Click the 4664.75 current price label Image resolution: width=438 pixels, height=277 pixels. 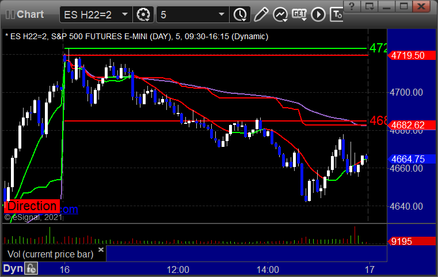pyautogui.click(x=412, y=159)
